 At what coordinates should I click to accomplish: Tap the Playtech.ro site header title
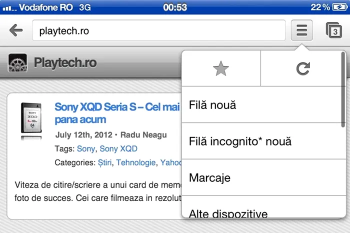click(65, 63)
